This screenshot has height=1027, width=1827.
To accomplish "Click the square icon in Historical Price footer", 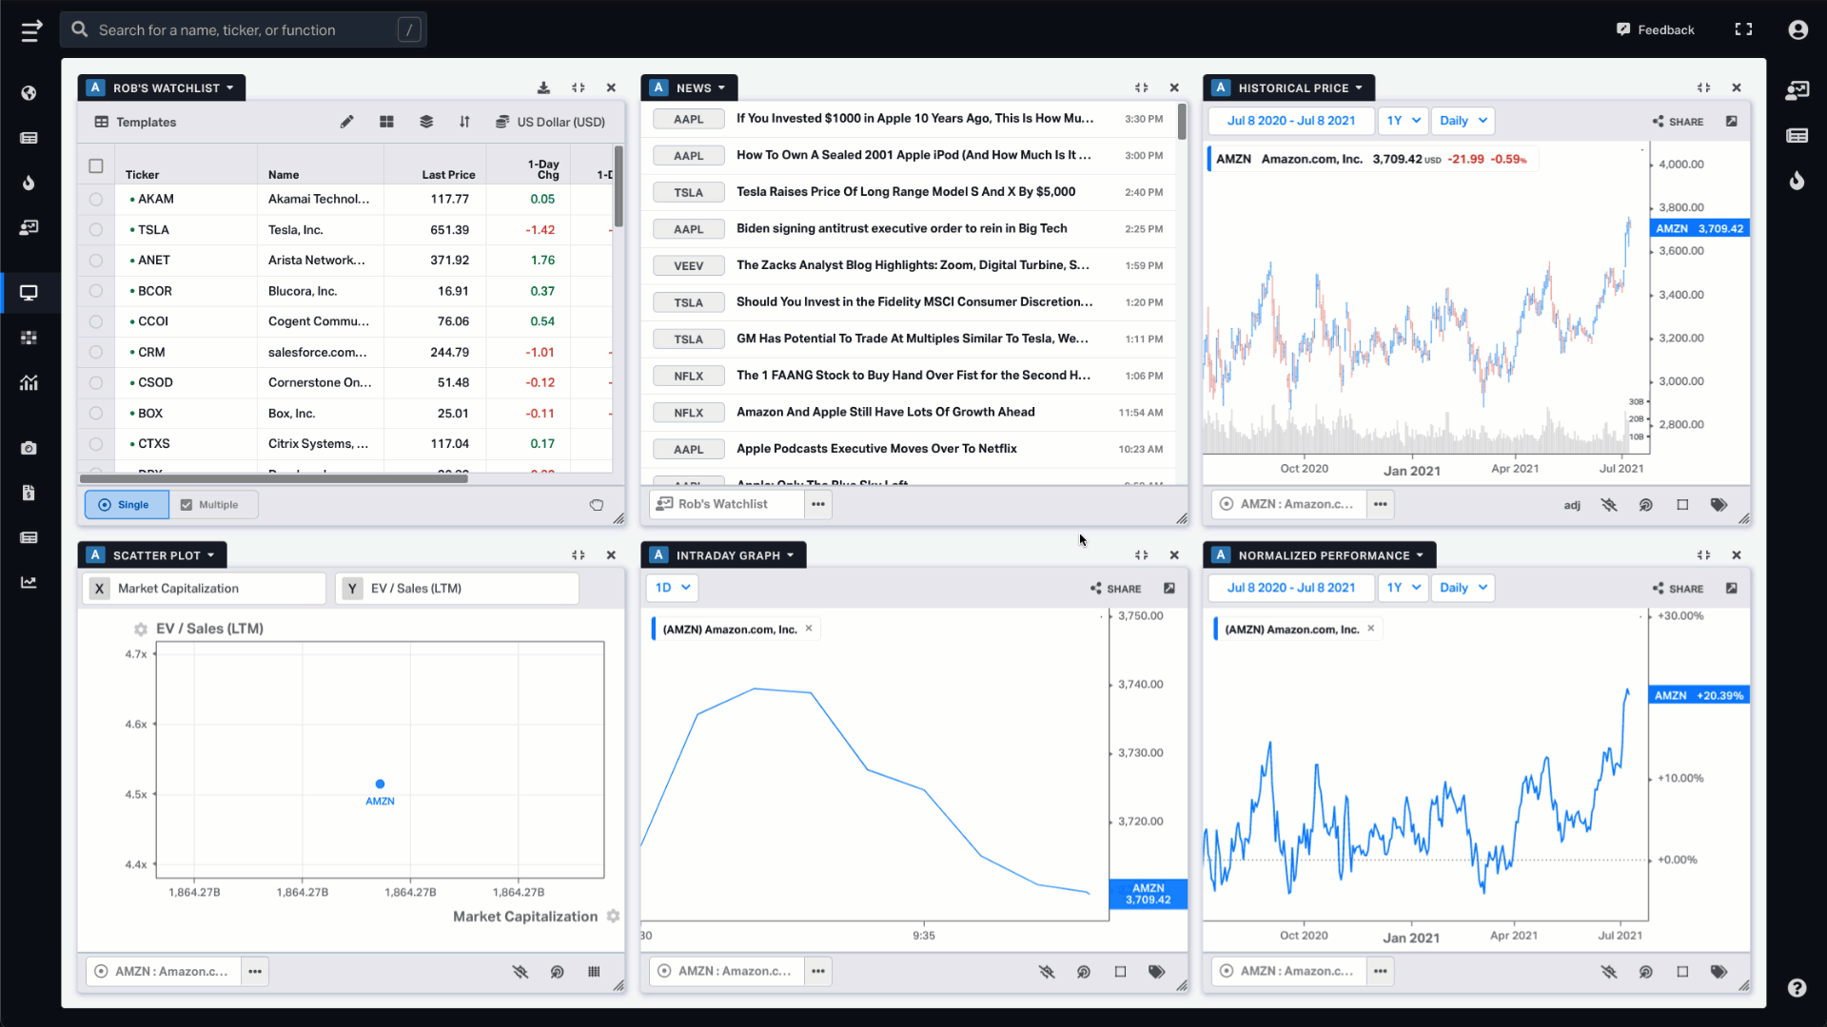I will coord(1682,505).
